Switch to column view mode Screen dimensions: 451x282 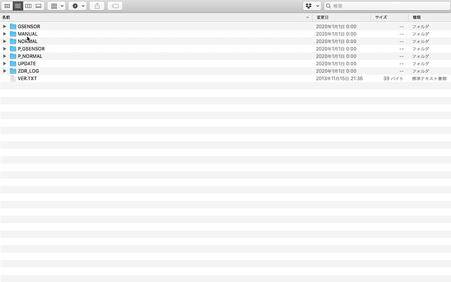[x=28, y=6]
